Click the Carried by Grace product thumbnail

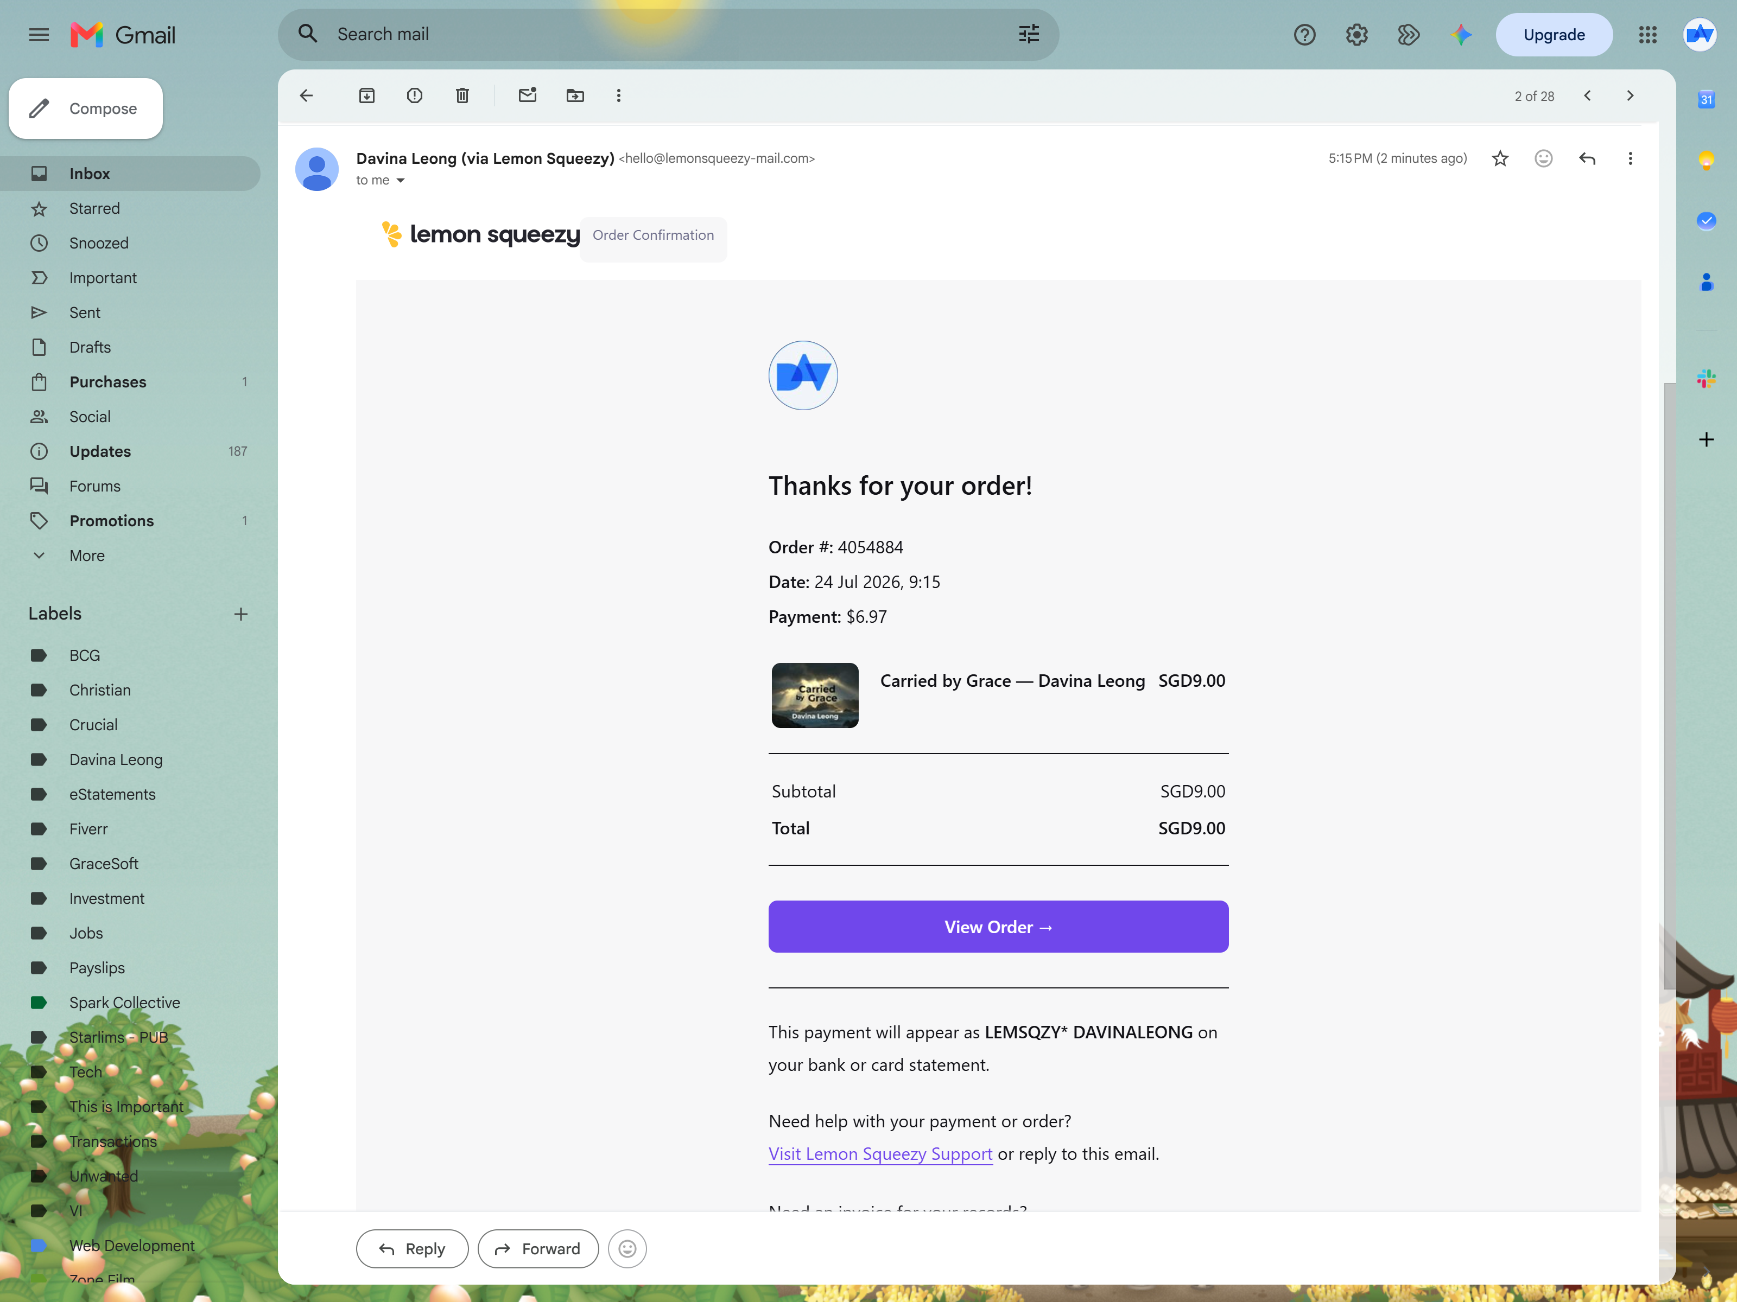[814, 695]
